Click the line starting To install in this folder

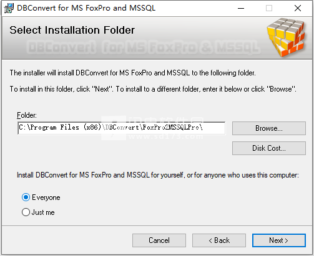pos(153,89)
